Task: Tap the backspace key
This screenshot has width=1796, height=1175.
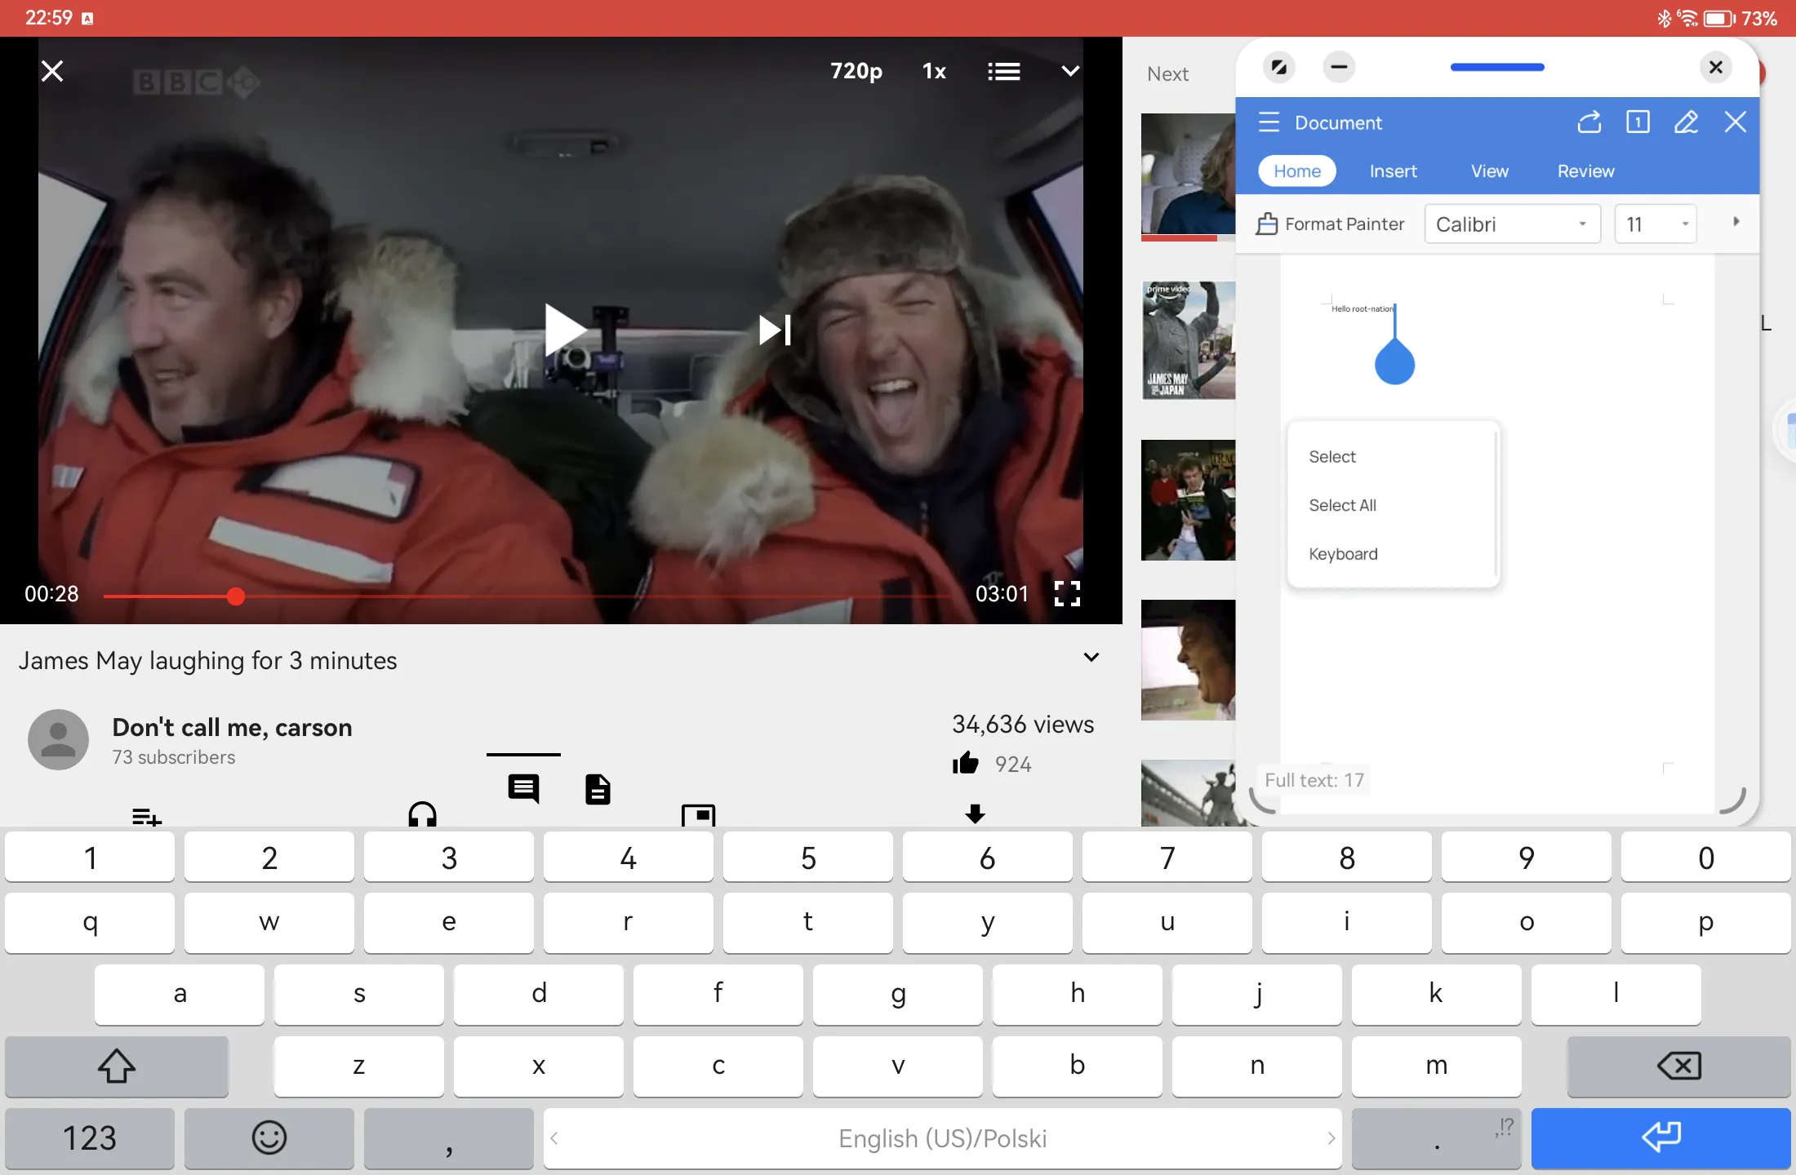Action: (1678, 1066)
